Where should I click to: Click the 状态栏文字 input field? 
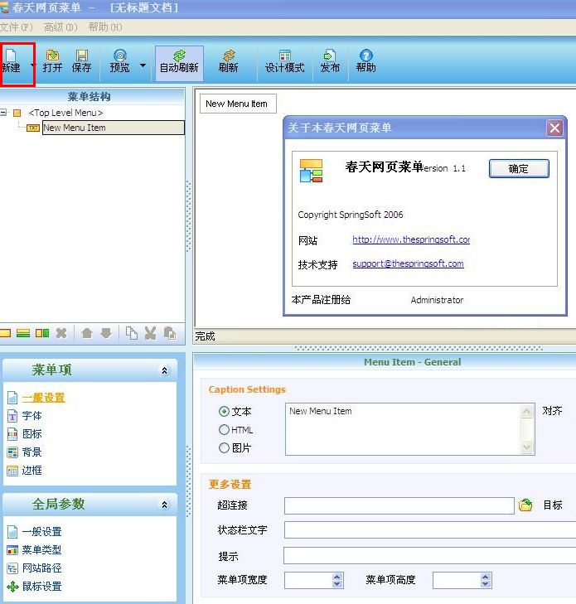click(x=430, y=530)
